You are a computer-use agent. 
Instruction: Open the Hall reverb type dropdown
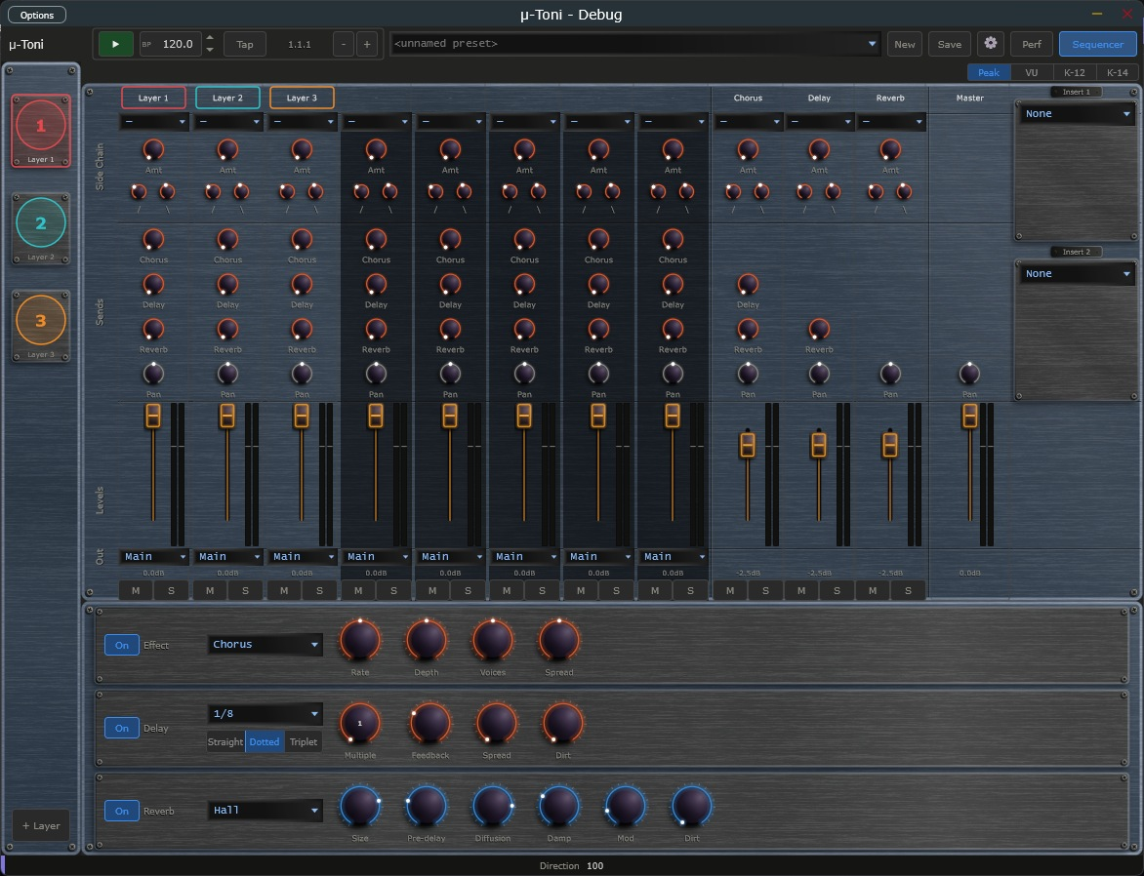265,811
